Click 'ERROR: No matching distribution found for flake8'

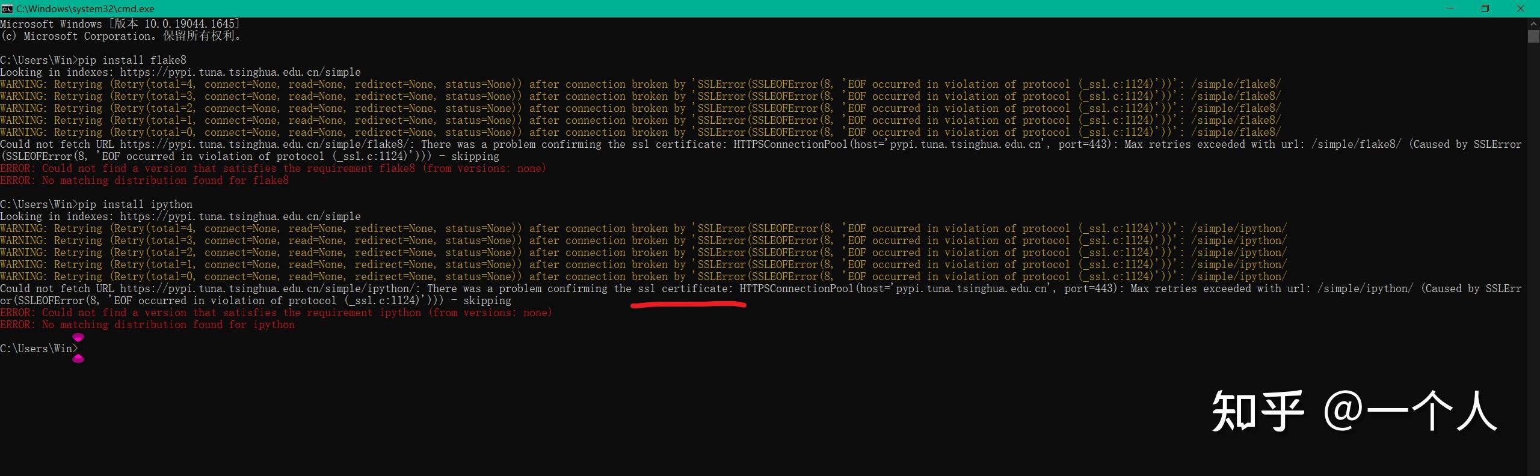(x=144, y=180)
